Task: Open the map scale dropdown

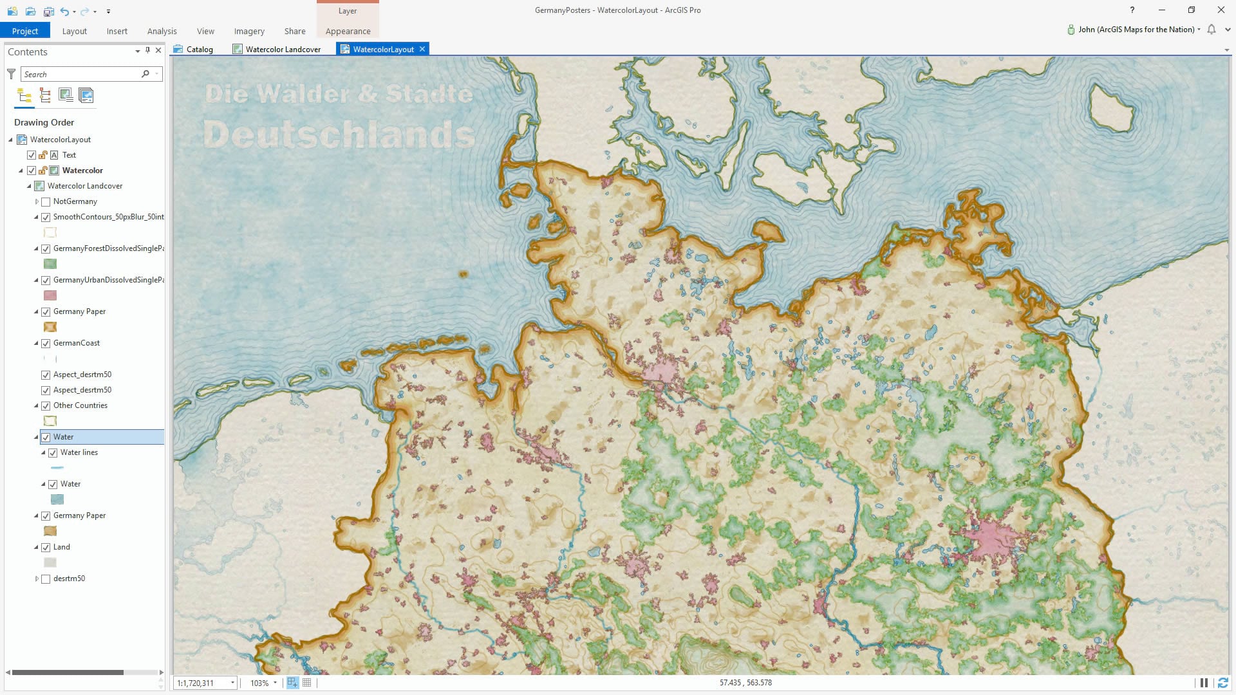Action: pyautogui.click(x=232, y=683)
